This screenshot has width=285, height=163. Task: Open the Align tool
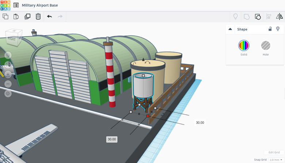(x=269, y=16)
